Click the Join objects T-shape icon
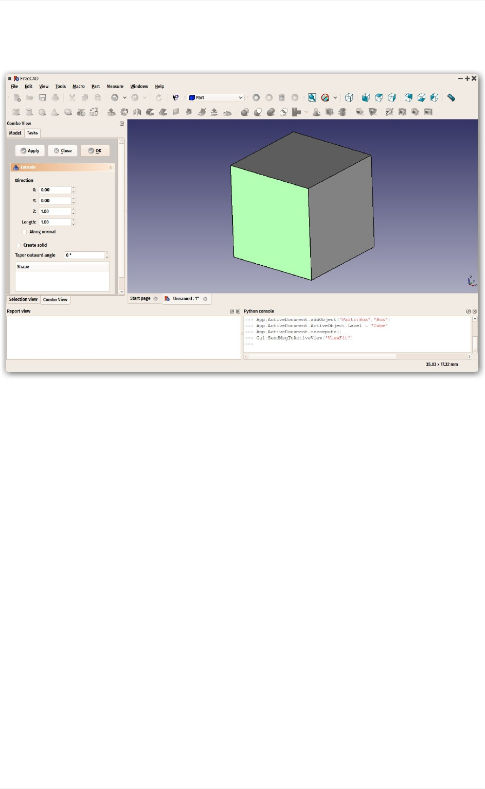 pyautogui.click(x=296, y=112)
